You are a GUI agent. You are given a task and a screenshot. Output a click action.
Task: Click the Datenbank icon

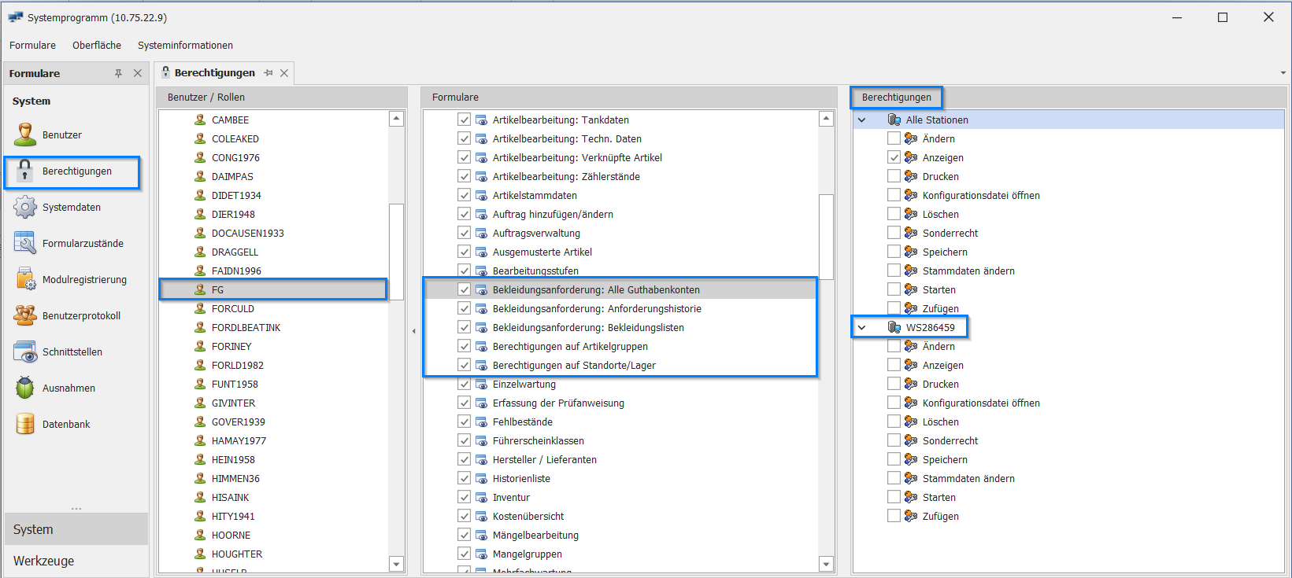tap(25, 425)
